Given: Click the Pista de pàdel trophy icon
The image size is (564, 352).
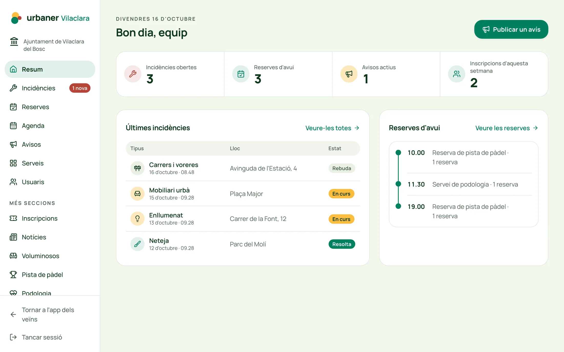Looking at the screenshot, I should pyautogui.click(x=13, y=275).
